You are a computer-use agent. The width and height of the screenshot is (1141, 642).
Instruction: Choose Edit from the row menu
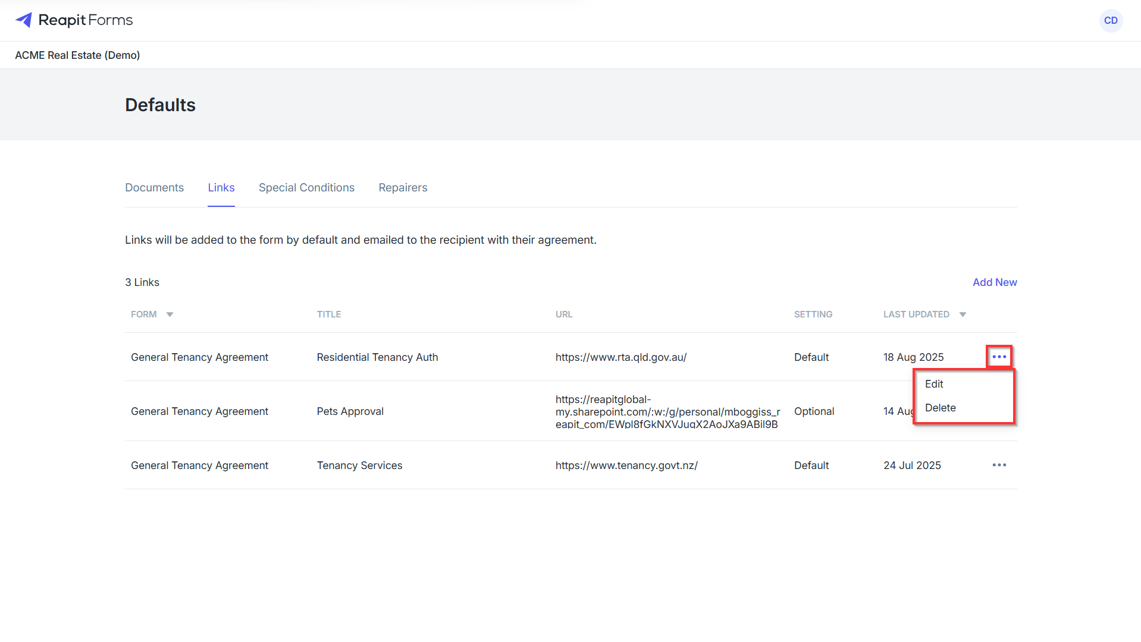pyautogui.click(x=934, y=384)
